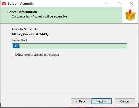Click 'Customize how Acunetix will be accessible' subtitle
The width and height of the screenshot is (139, 108).
coord(39,16)
